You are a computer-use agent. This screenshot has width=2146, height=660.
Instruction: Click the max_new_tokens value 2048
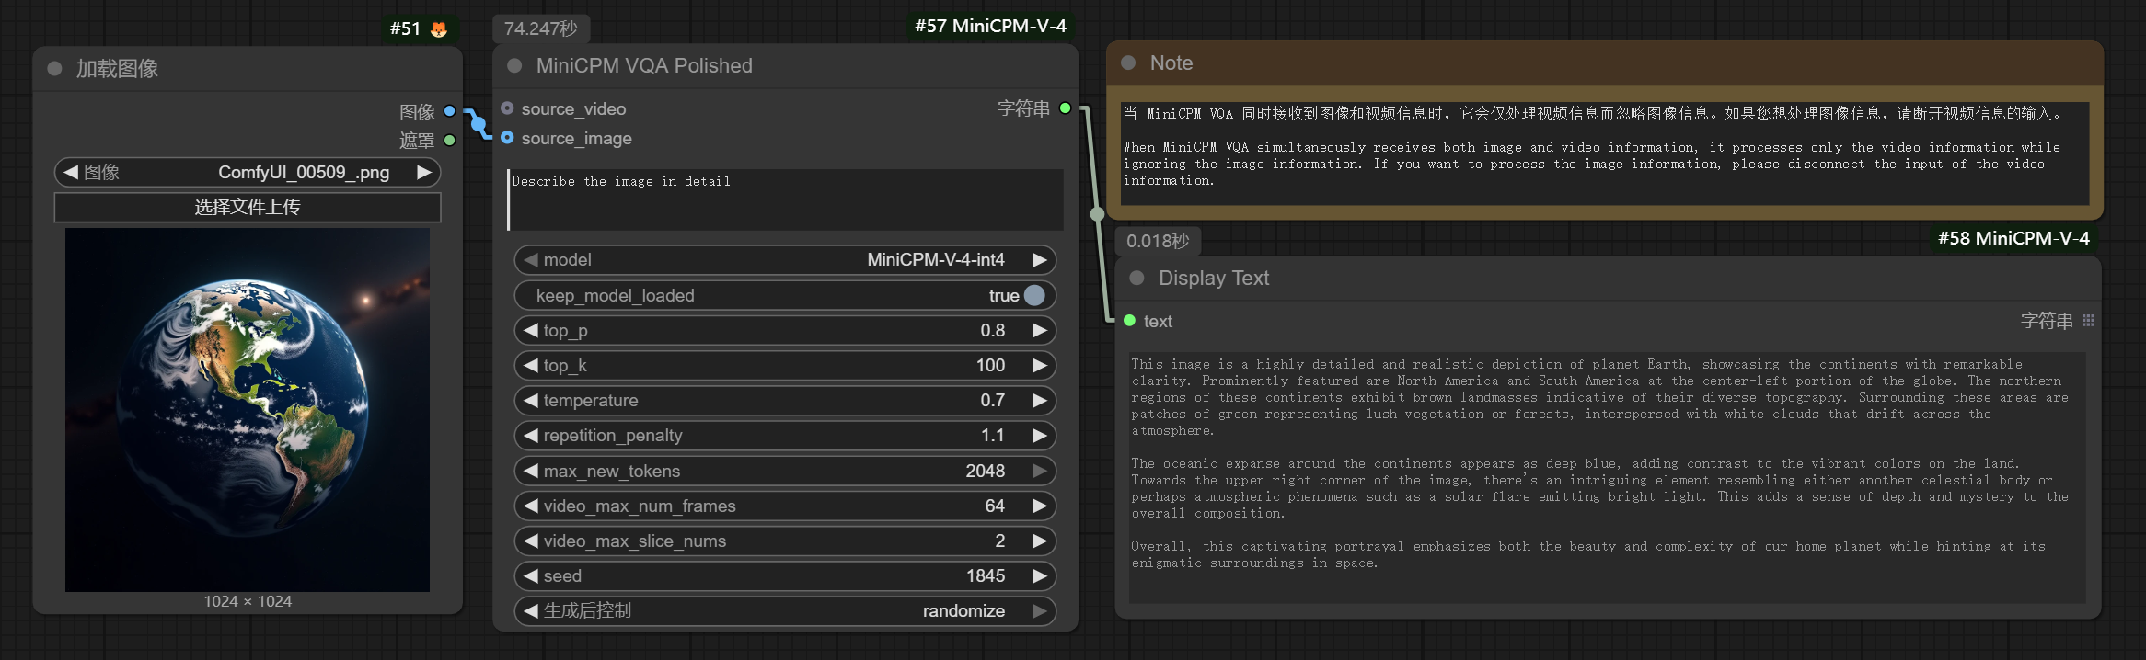pos(985,471)
